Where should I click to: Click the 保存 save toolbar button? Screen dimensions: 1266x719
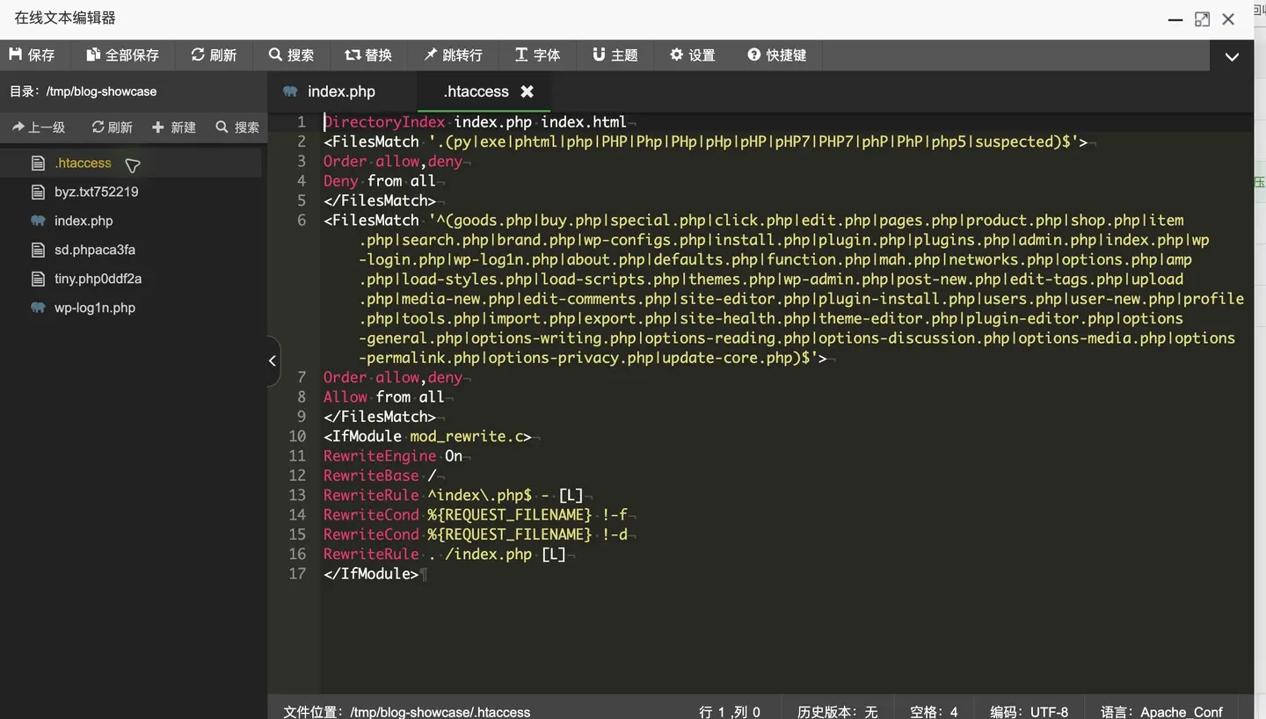32,54
